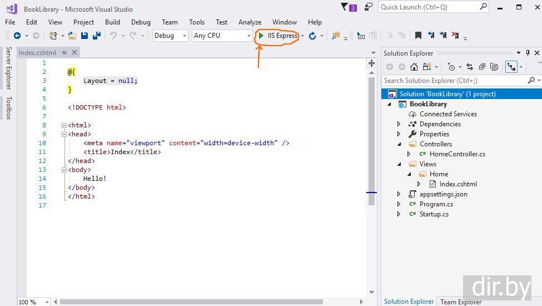Expand the Dependencies node

[399, 124]
